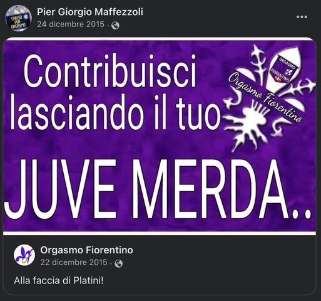Viewport: 321px width, 301px height.
Task: Click the public globe icon beside 22 dicembre
Action: 118,263
